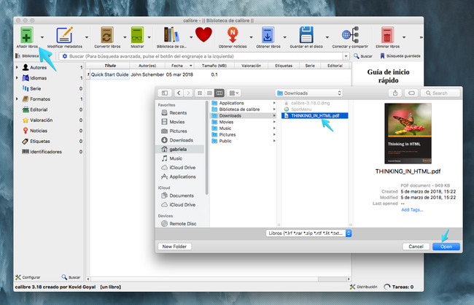Click the New Folder button
The width and height of the screenshot is (474, 305).
(174, 247)
